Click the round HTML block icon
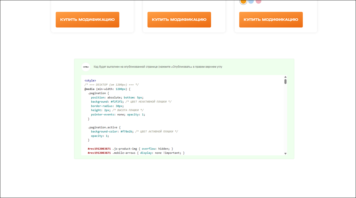 pos(86,67)
